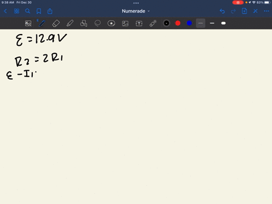Image resolution: width=272 pixels, height=204 pixels.
Task: Select the Laser pointer tool
Action: click(153, 23)
